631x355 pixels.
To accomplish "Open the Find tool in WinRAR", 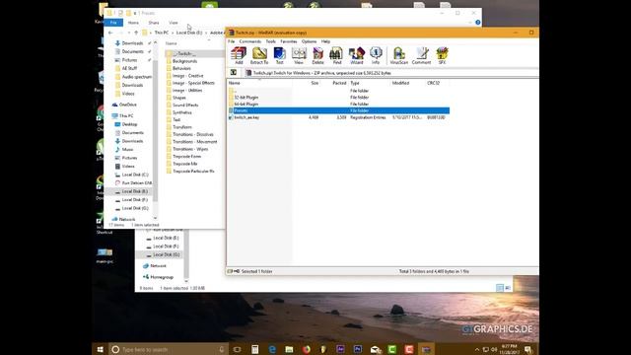I will (337, 55).
